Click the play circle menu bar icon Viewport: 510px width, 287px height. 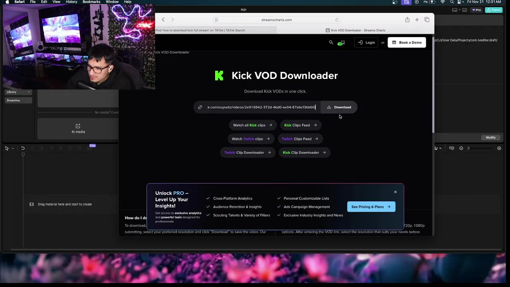(x=417, y=2)
